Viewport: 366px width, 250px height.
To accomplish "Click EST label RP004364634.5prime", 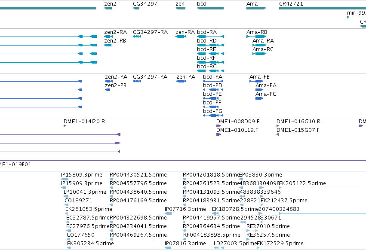I will [211, 226].
